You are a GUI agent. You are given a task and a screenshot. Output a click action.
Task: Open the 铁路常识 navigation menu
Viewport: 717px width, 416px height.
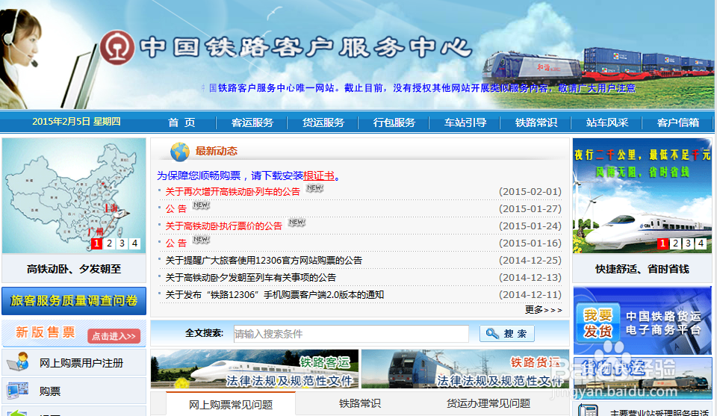536,122
